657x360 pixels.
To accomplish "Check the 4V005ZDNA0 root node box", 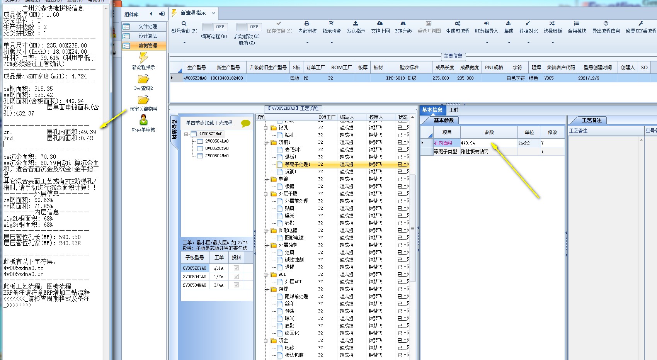I will (x=194, y=134).
